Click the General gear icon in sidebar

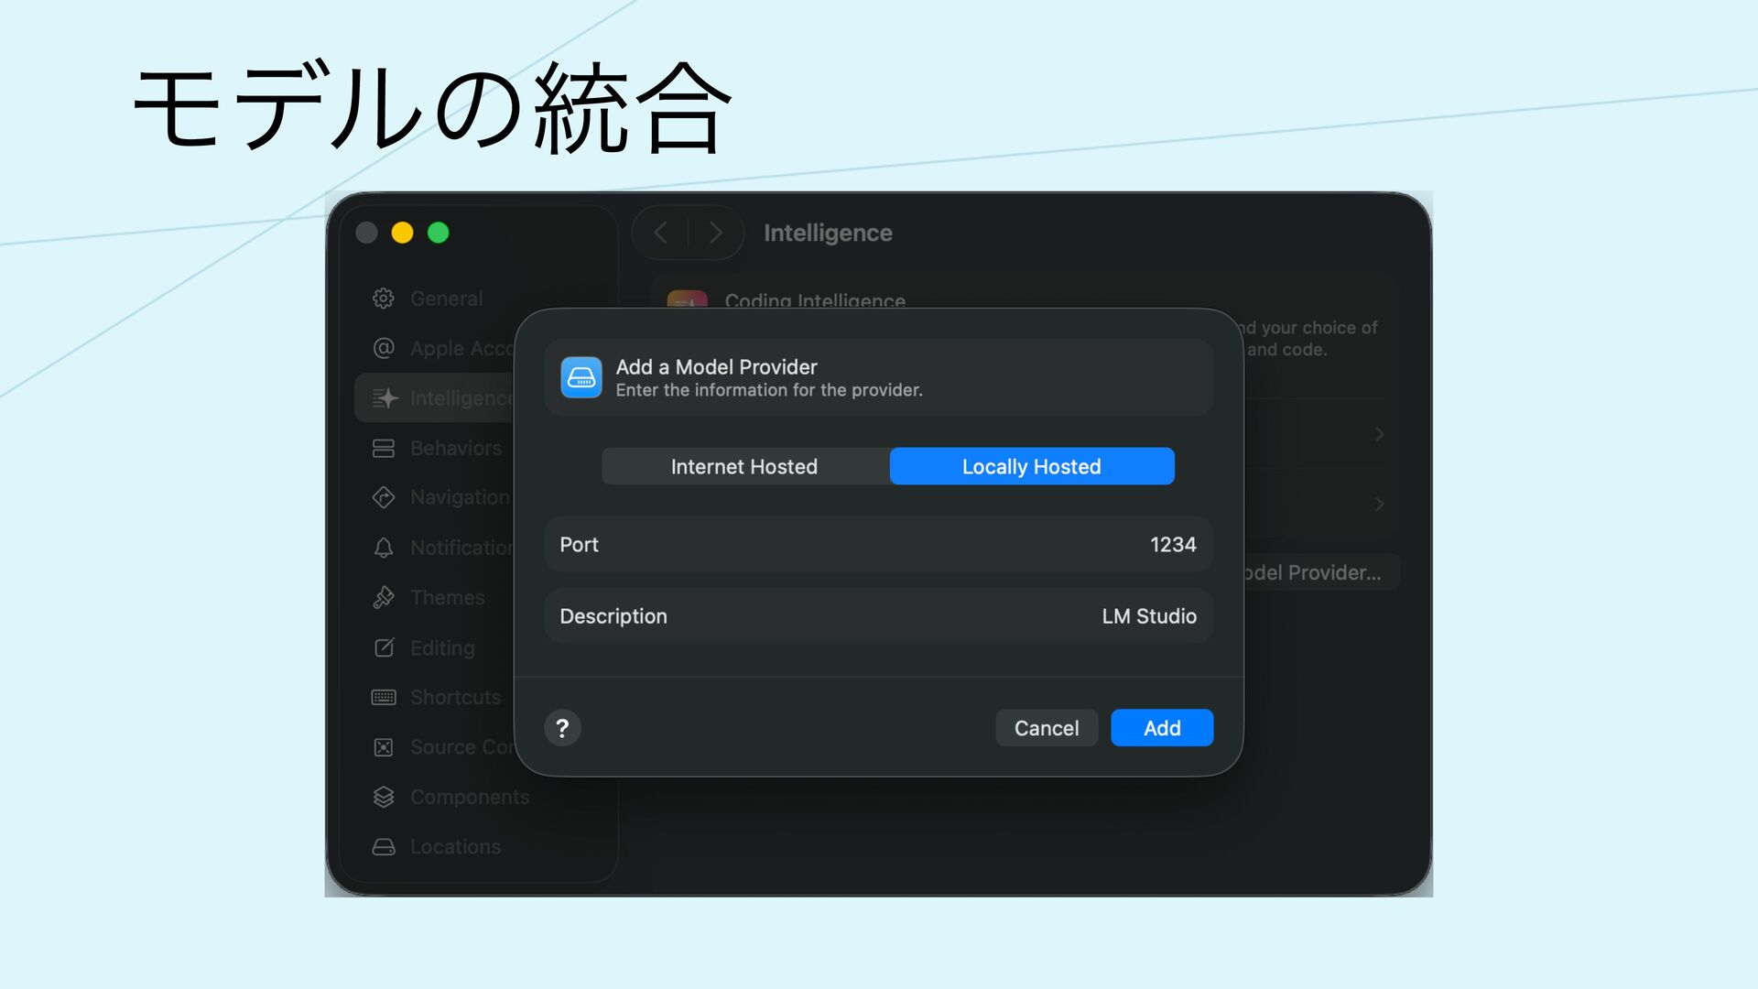(384, 299)
